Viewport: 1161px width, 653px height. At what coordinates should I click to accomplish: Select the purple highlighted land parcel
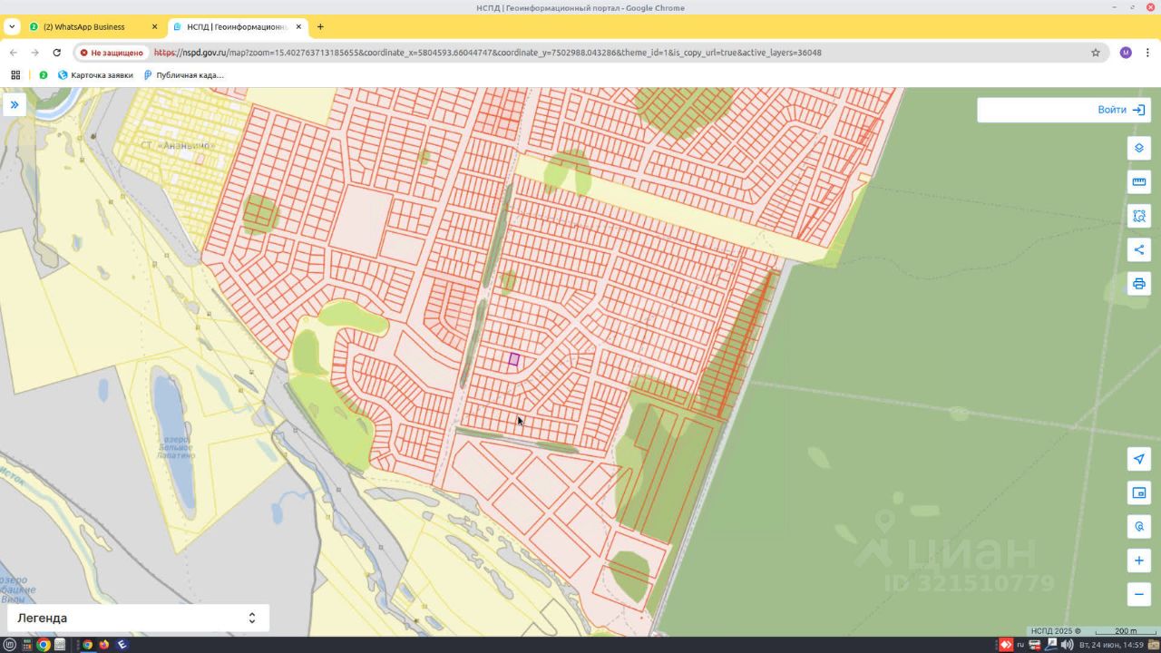tap(514, 360)
